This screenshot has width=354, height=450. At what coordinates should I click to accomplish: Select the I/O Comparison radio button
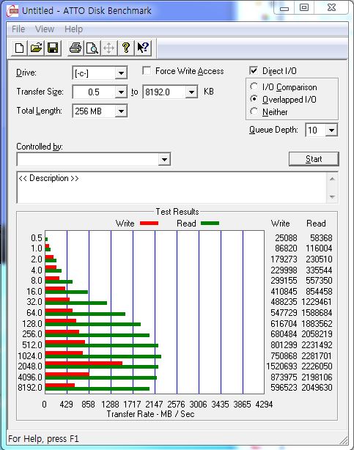click(x=254, y=86)
